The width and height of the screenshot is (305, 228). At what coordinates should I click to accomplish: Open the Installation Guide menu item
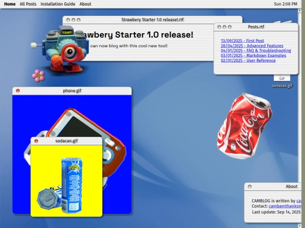click(58, 4)
